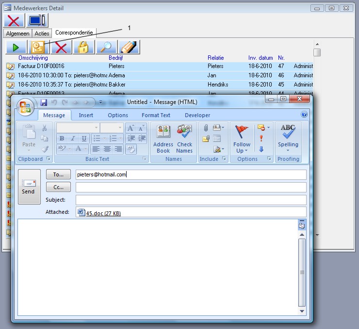Select the Factuur D10F00016 row

[x=159, y=66]
